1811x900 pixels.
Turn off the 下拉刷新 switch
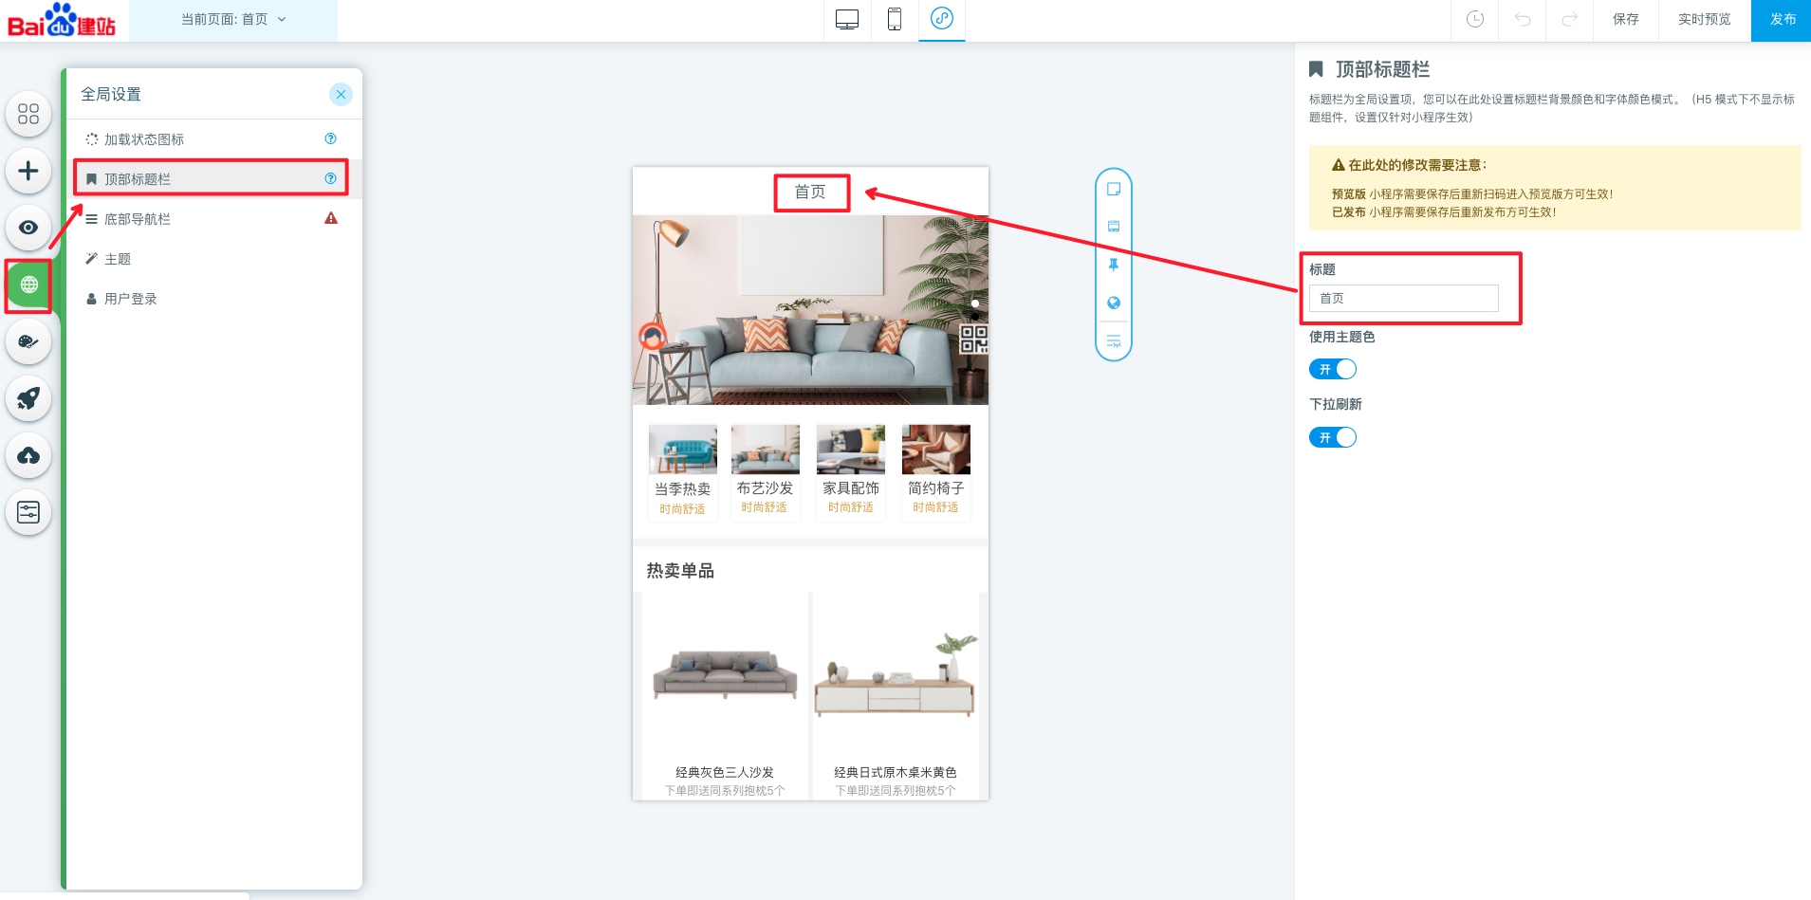[x=1333, y=437]
